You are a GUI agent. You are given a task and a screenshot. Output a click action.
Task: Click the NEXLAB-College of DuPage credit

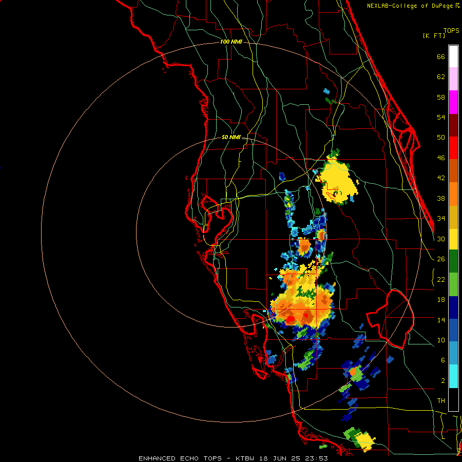click(411, 6)
